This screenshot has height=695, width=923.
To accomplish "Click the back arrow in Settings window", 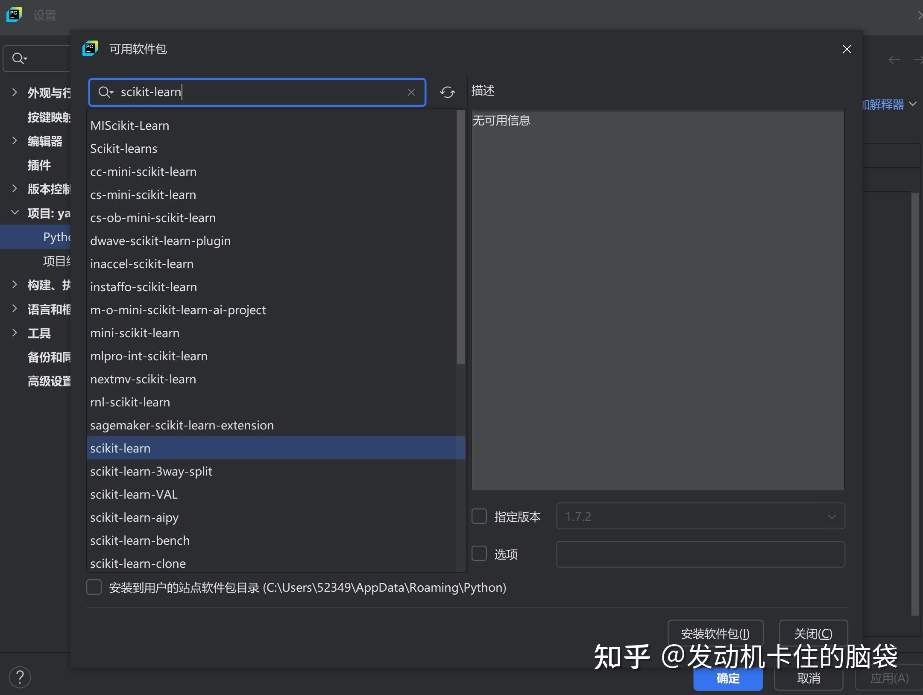I will pyautogui.click(x=894, y=60).
